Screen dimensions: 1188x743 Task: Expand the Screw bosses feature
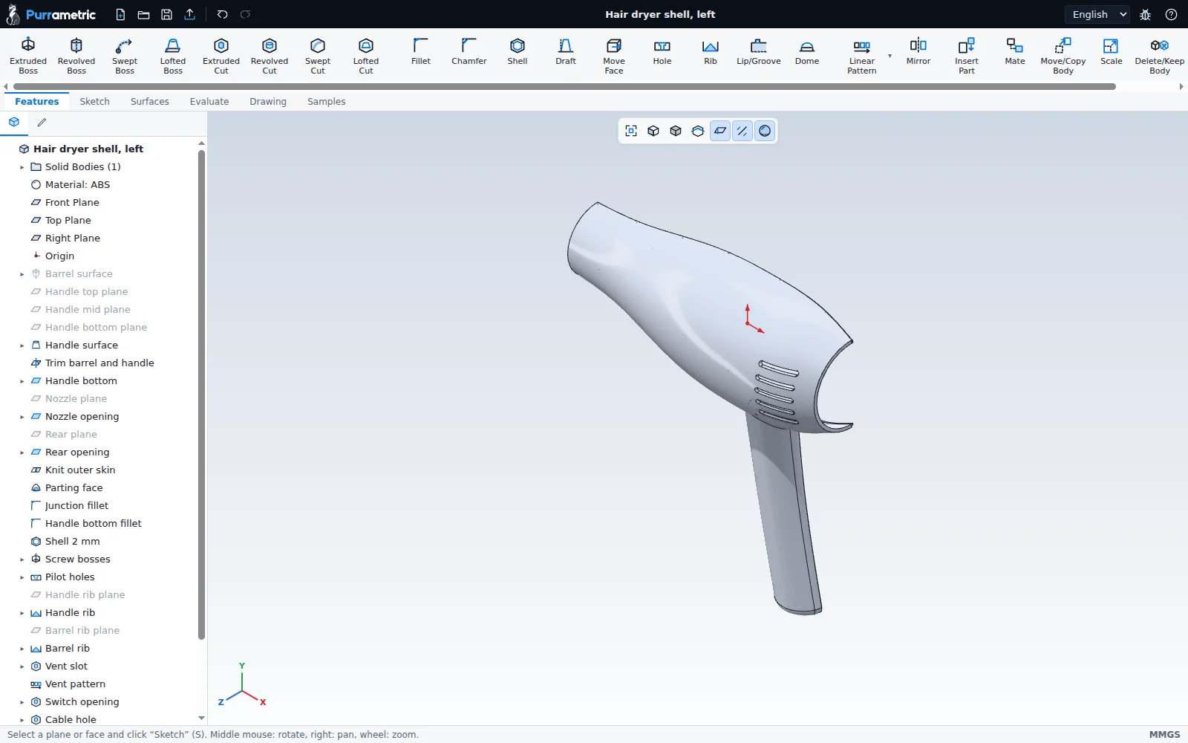(22, 559)
